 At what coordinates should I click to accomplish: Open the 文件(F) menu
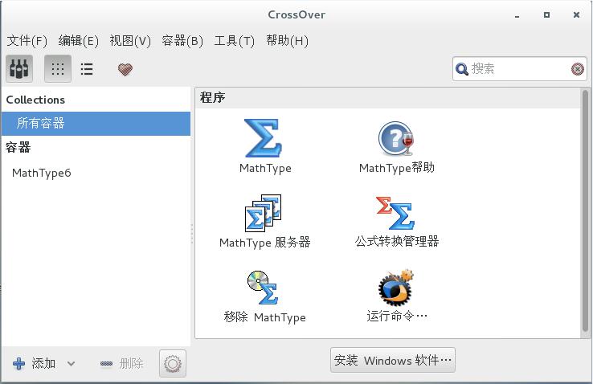point(27,40)
